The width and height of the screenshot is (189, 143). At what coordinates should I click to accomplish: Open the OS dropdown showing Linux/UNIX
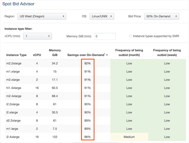pos(102,16)
